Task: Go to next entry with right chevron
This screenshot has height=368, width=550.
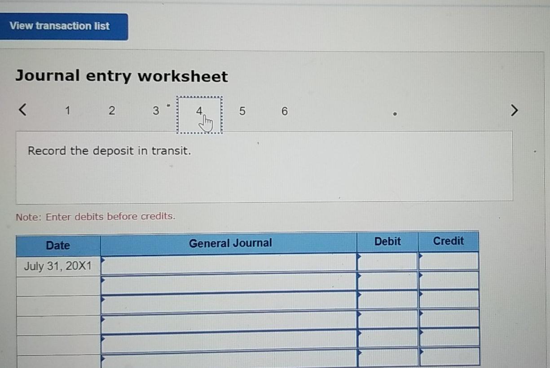Action: click(x=515, y=110)
